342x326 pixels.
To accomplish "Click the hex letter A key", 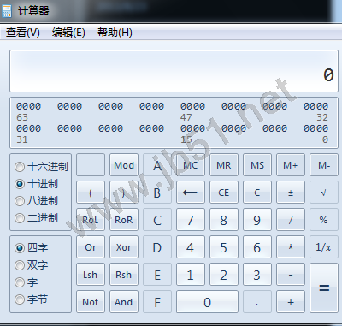I will click(x=157, y=165).
